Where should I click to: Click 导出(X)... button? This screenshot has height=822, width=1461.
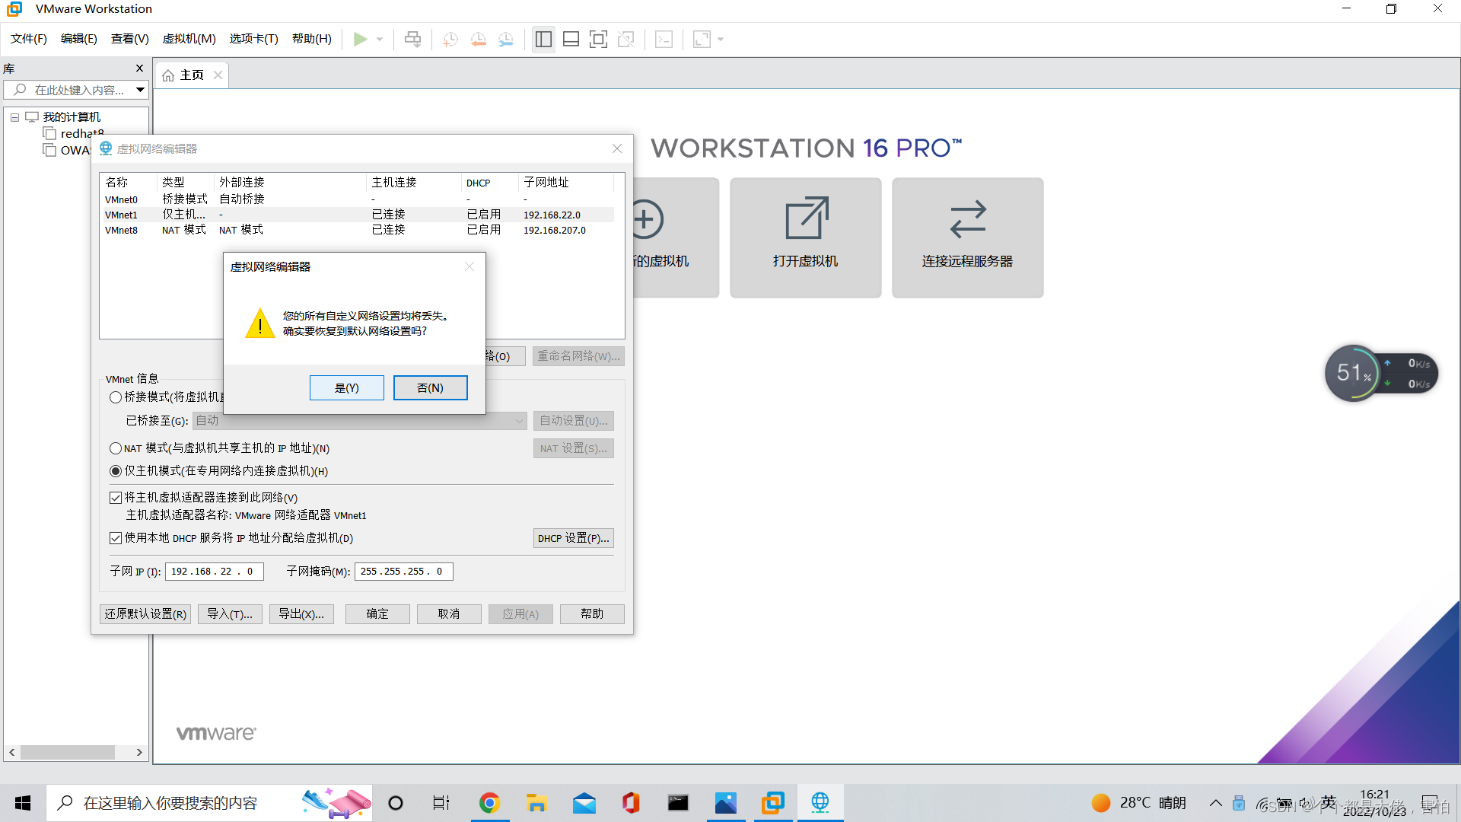(301, 614)
